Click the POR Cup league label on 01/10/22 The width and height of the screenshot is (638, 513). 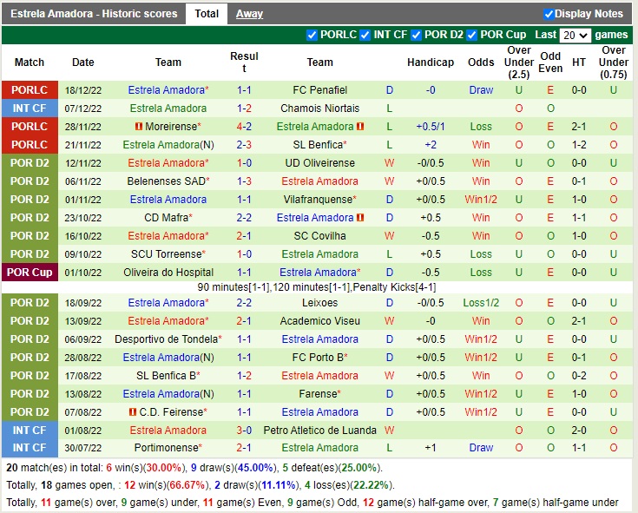(x=30, y=273)
